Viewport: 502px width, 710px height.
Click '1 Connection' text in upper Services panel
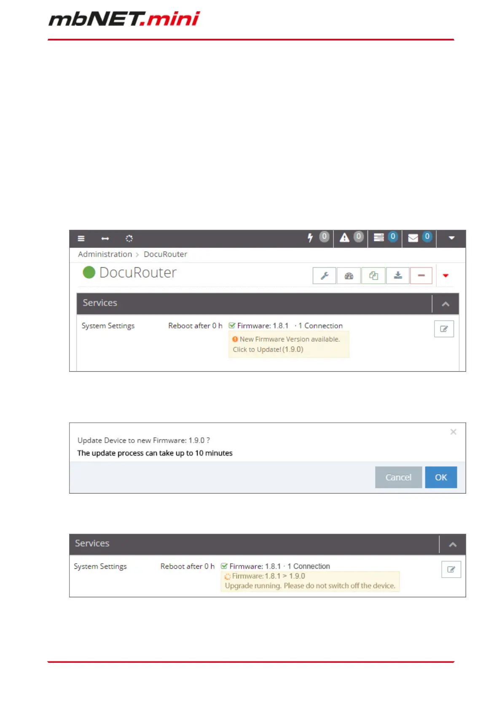pyautogui.click(x=320, y=326)
